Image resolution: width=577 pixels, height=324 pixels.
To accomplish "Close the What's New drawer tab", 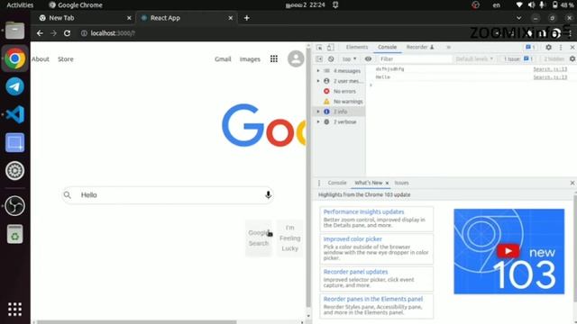I will pyautogui.click(x=387, y=183).
